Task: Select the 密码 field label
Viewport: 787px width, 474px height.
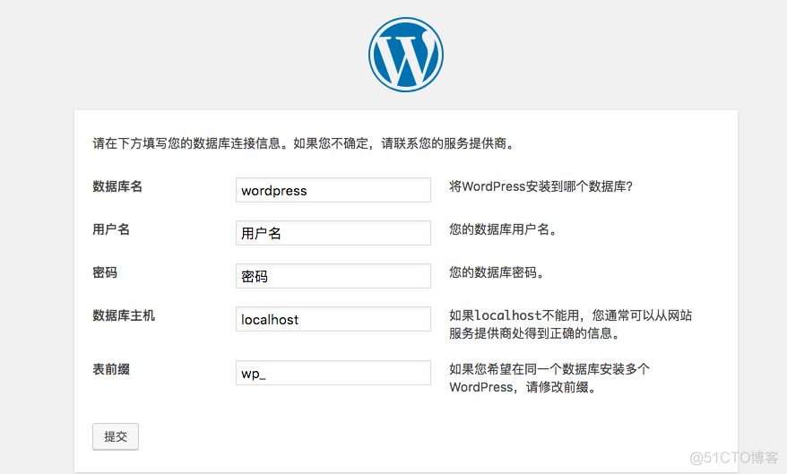Action: coord(105,273)
